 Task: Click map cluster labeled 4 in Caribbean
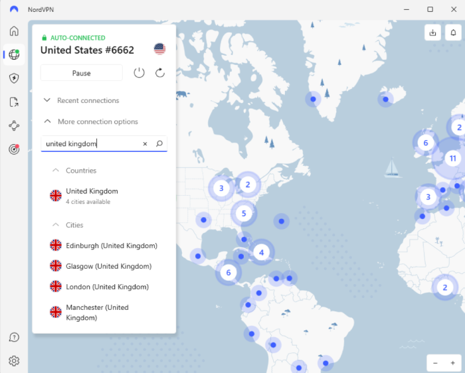(x=261, y=252)
